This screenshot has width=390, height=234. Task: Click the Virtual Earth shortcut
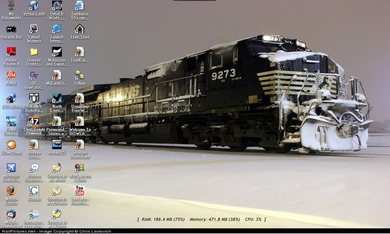coord(34,6)
